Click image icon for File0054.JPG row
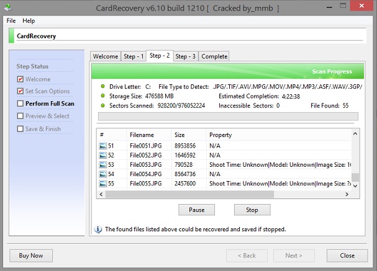Image resolution: width=377 pixels, height=271 pixels. pos(103,174)
